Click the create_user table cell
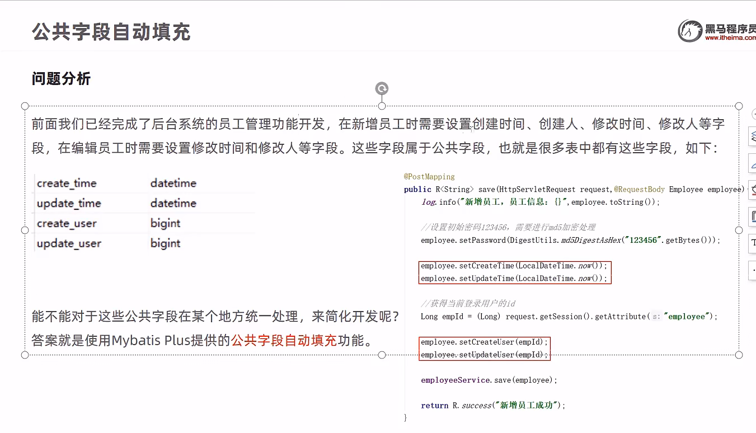This screenshot has width=756, height=433. (67, 223)
